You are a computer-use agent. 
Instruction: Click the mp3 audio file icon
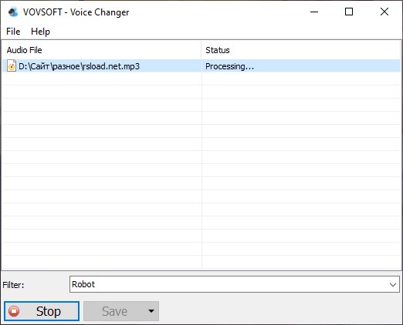12,66
